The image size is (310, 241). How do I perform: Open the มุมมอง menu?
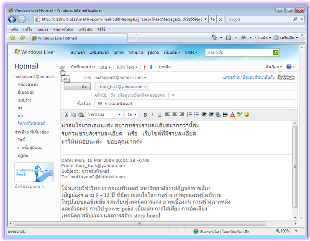[43, 29]
